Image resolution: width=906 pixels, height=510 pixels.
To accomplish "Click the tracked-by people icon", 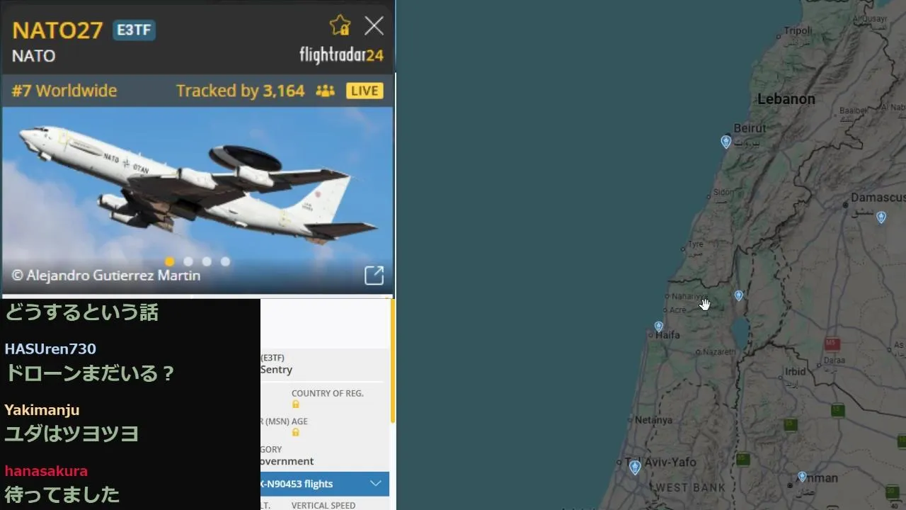I will [x=325, y=91].
